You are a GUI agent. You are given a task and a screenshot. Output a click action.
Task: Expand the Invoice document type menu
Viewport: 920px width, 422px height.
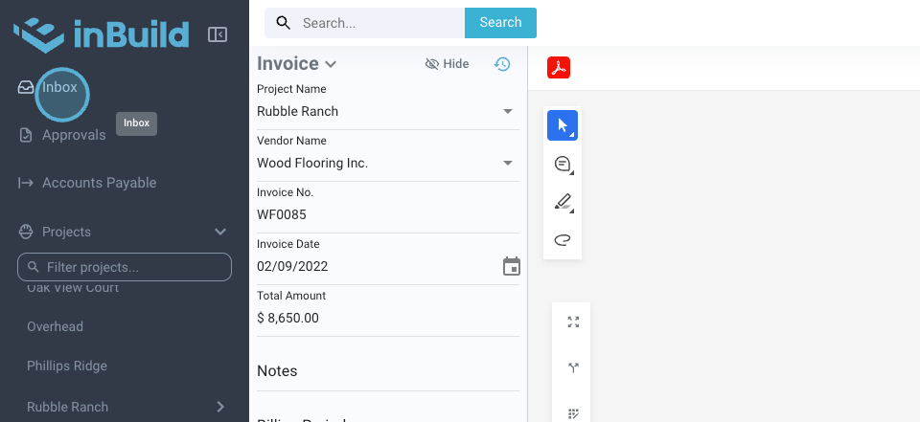coord(331,64)
